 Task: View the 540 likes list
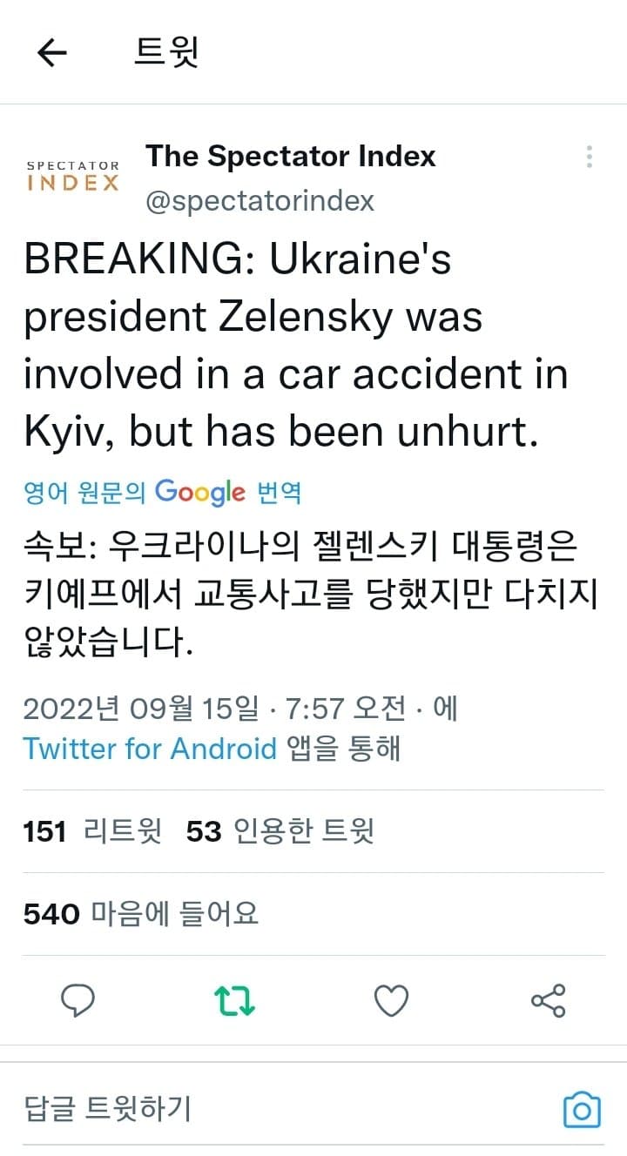[x=141, y=914]
